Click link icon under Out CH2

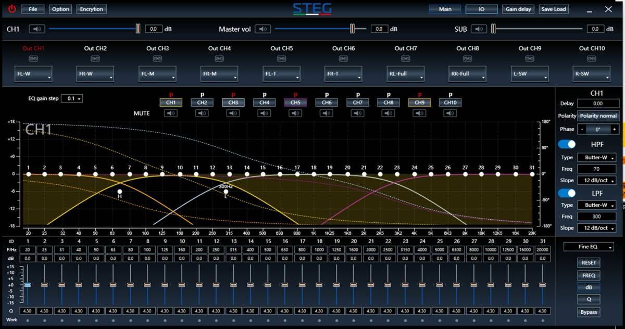95,59
